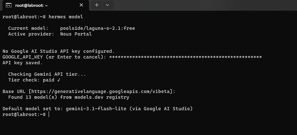Viewport: 297px width, 135px height.
Task: Click the 'Tier check: paid' checkmark
Action: tap(59, 80)
